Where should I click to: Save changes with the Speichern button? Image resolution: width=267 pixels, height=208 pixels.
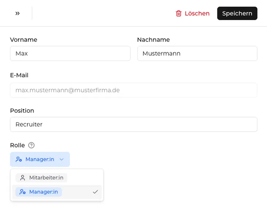coord(237,13)
